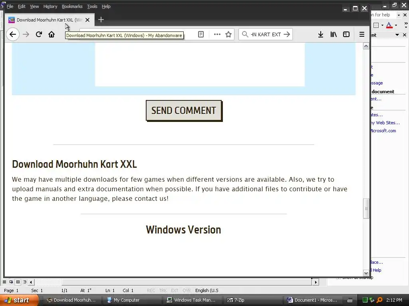Switch Word to Web Layout view
Screen dimensions: 409x306
[x=11, y=282]
